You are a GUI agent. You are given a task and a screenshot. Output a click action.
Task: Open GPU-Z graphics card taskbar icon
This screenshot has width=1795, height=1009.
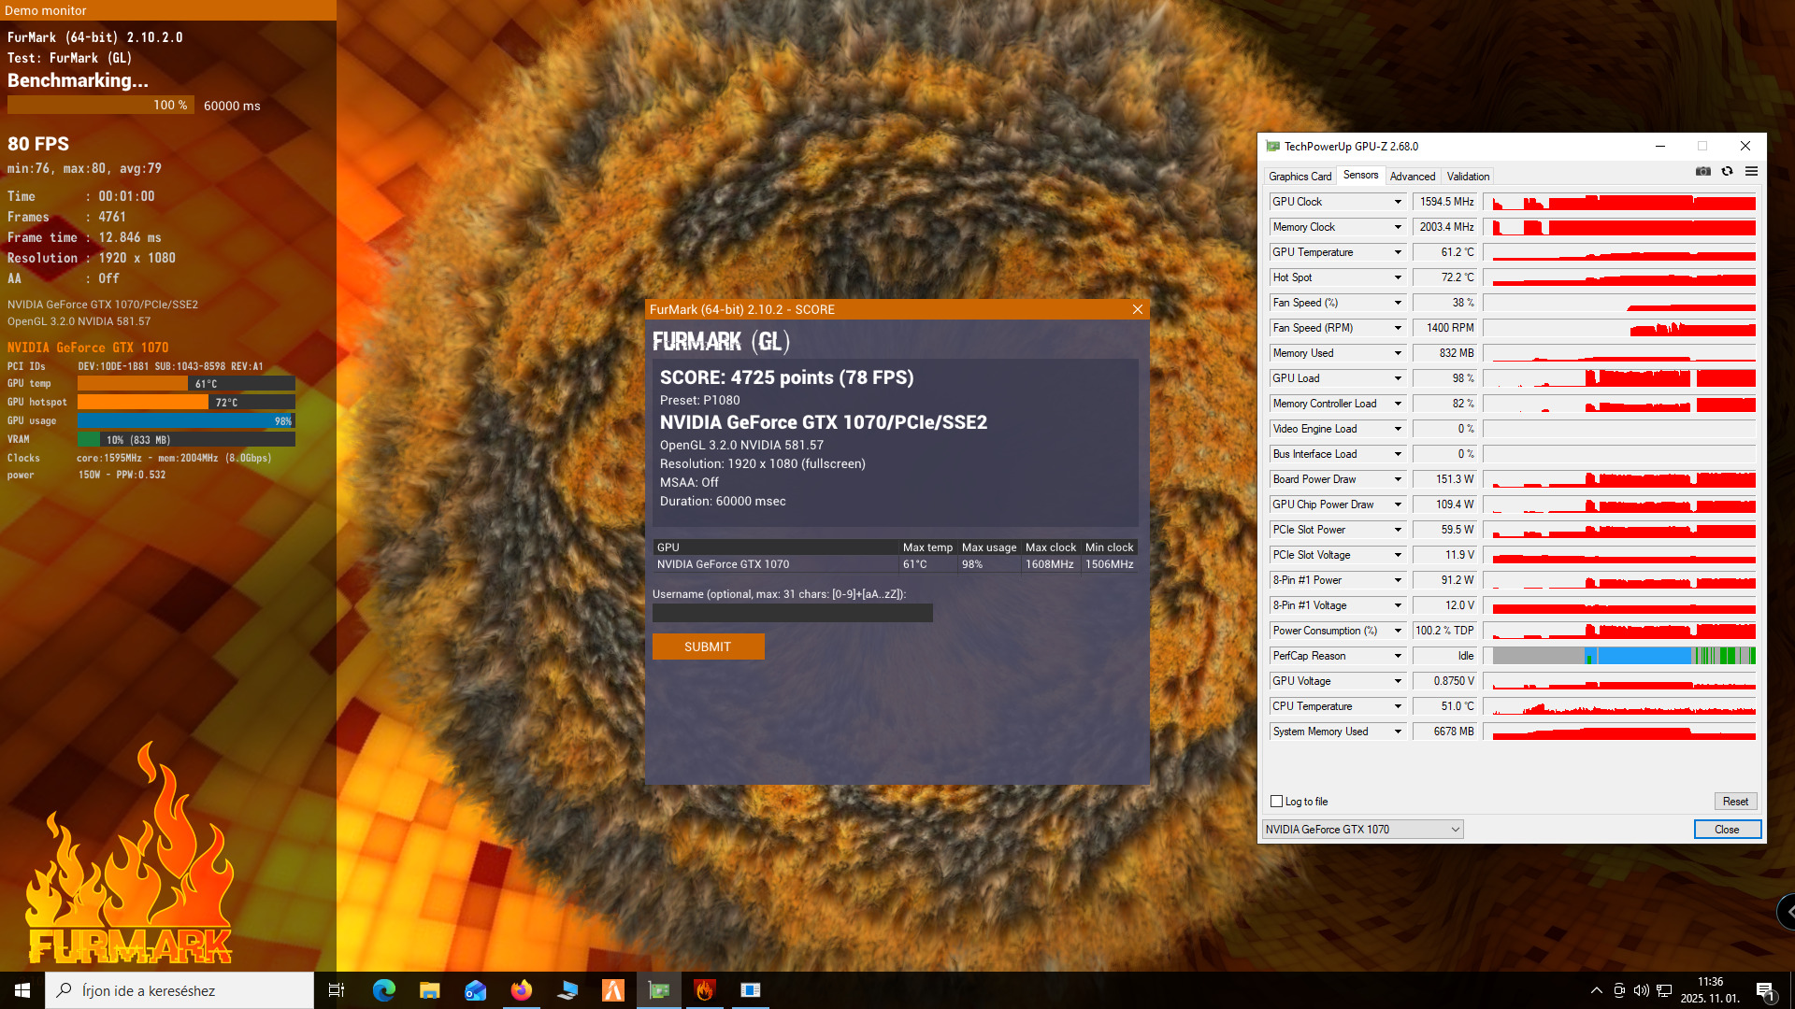point(659,990)
